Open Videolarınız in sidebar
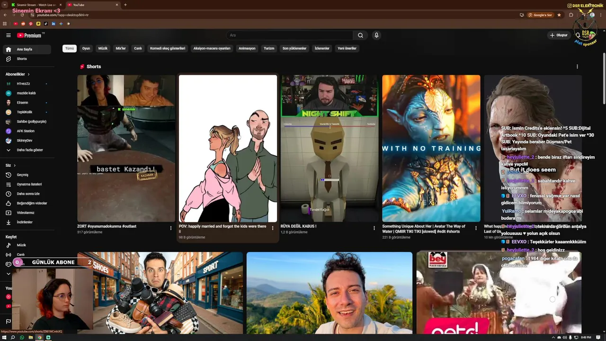Screen dimensions: 606x341 [x=27, y=213]
